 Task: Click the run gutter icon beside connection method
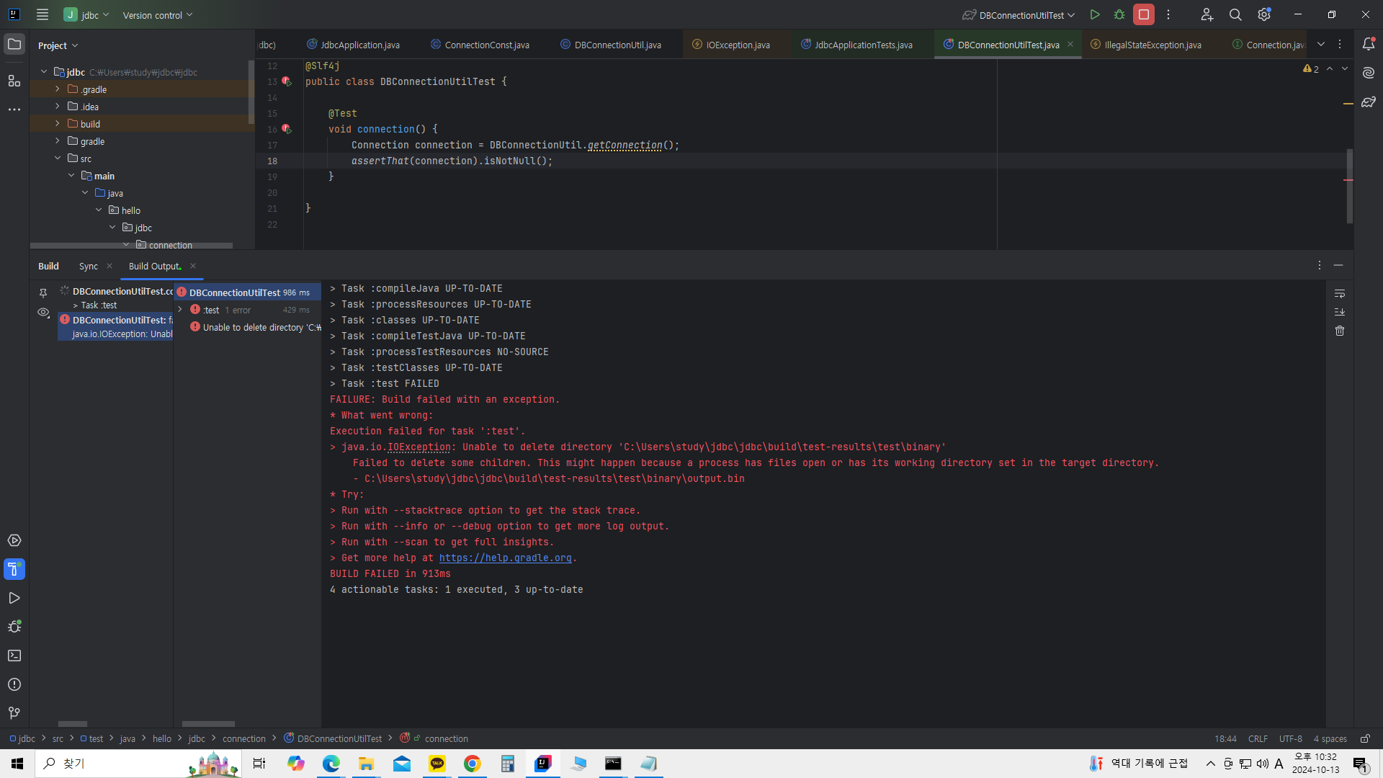286,129
